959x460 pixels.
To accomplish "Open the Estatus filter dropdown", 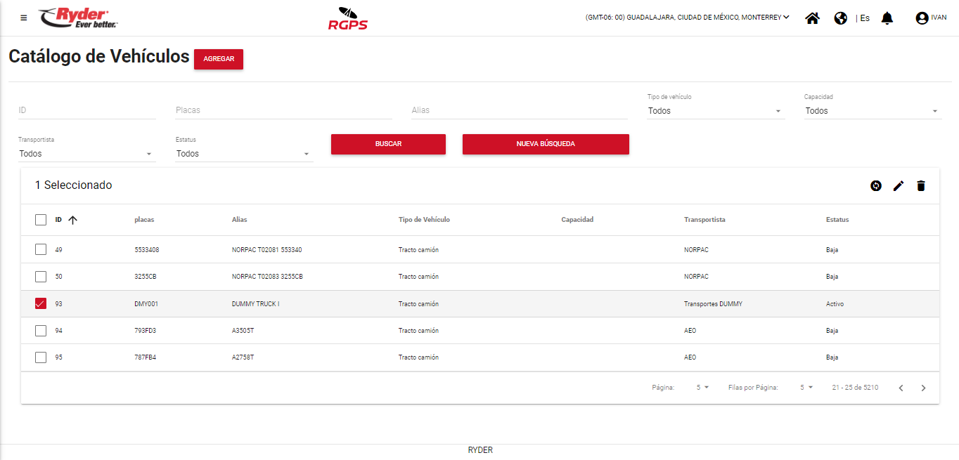I will point(243,154).
